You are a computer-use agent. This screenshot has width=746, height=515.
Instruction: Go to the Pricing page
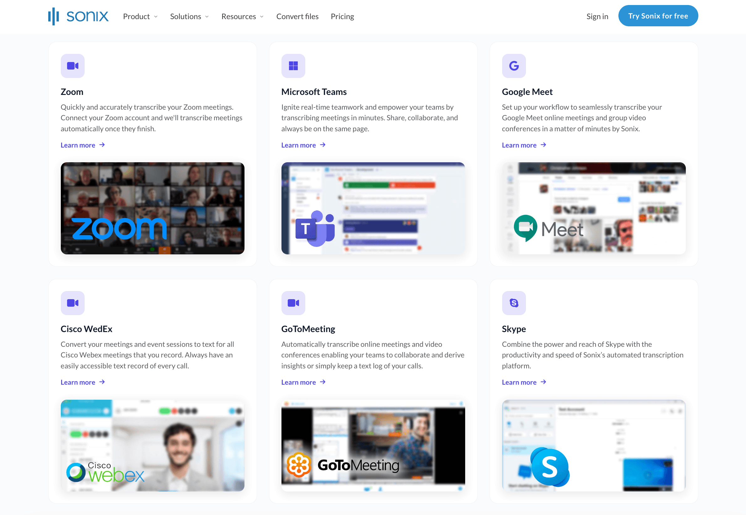point(342,17)
